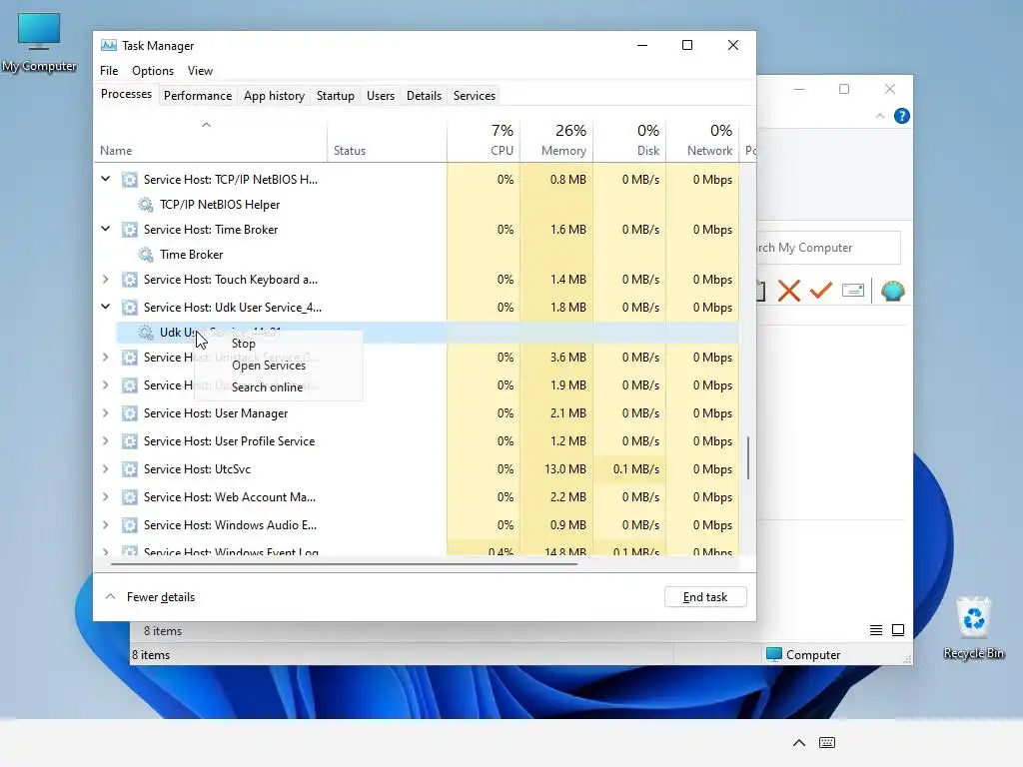Click the Search My Computer field
This screenshot has height=767, width=1023.
827,248
